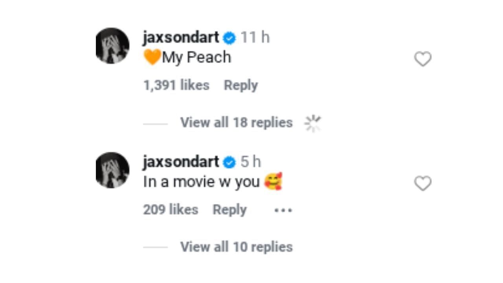This screenshot has width=503, height=283.
Task: Open three-dots options on movie comment
Action: 283,210
